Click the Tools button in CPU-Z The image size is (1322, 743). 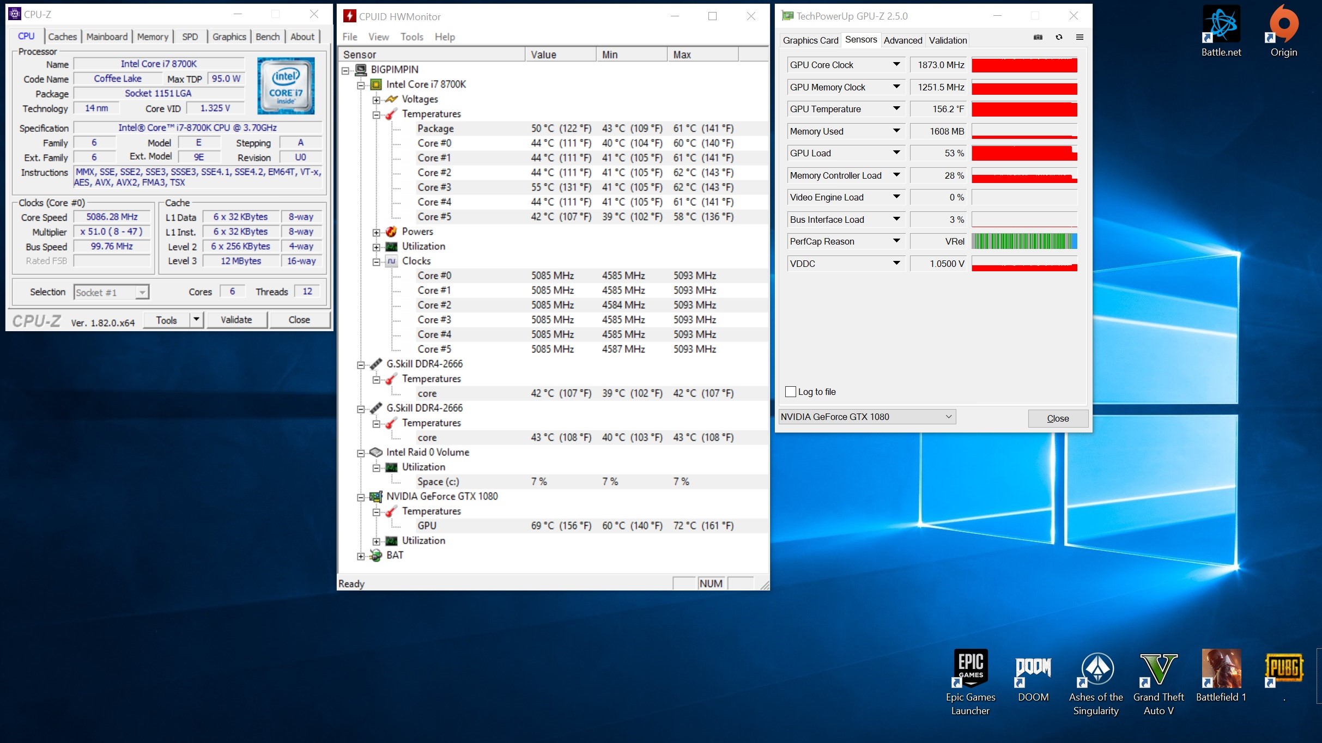(x=167, y=320)
